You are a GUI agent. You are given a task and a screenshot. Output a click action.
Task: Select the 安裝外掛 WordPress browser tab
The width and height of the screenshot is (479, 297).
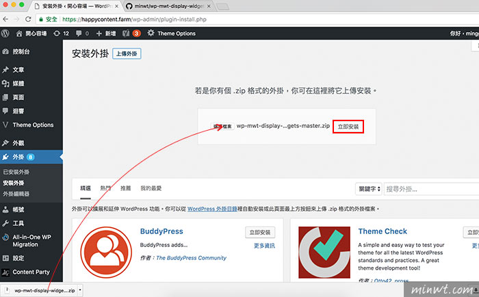[x=77, y=6]
